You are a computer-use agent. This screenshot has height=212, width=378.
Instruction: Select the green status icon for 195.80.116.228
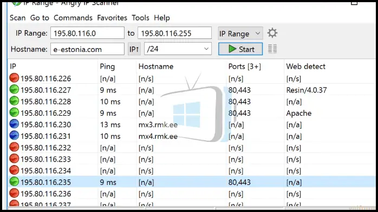click(x=14, y=101)
